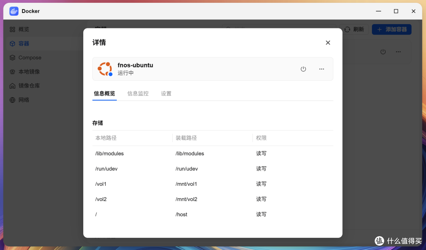This screenshot has height=250, width=426.
Task: Click the /mnt/vol2 mount path cell
Action: [x=186, y=199]
